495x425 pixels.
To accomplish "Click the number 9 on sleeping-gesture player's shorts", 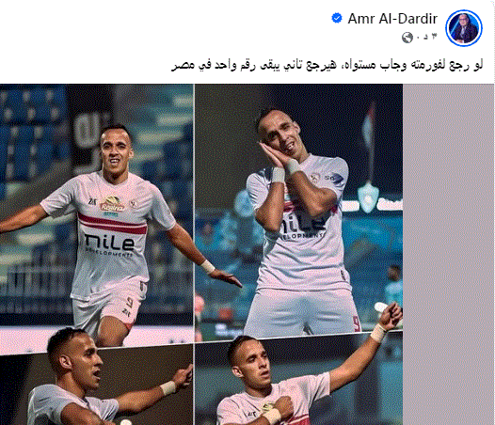I will click(357, 323).
